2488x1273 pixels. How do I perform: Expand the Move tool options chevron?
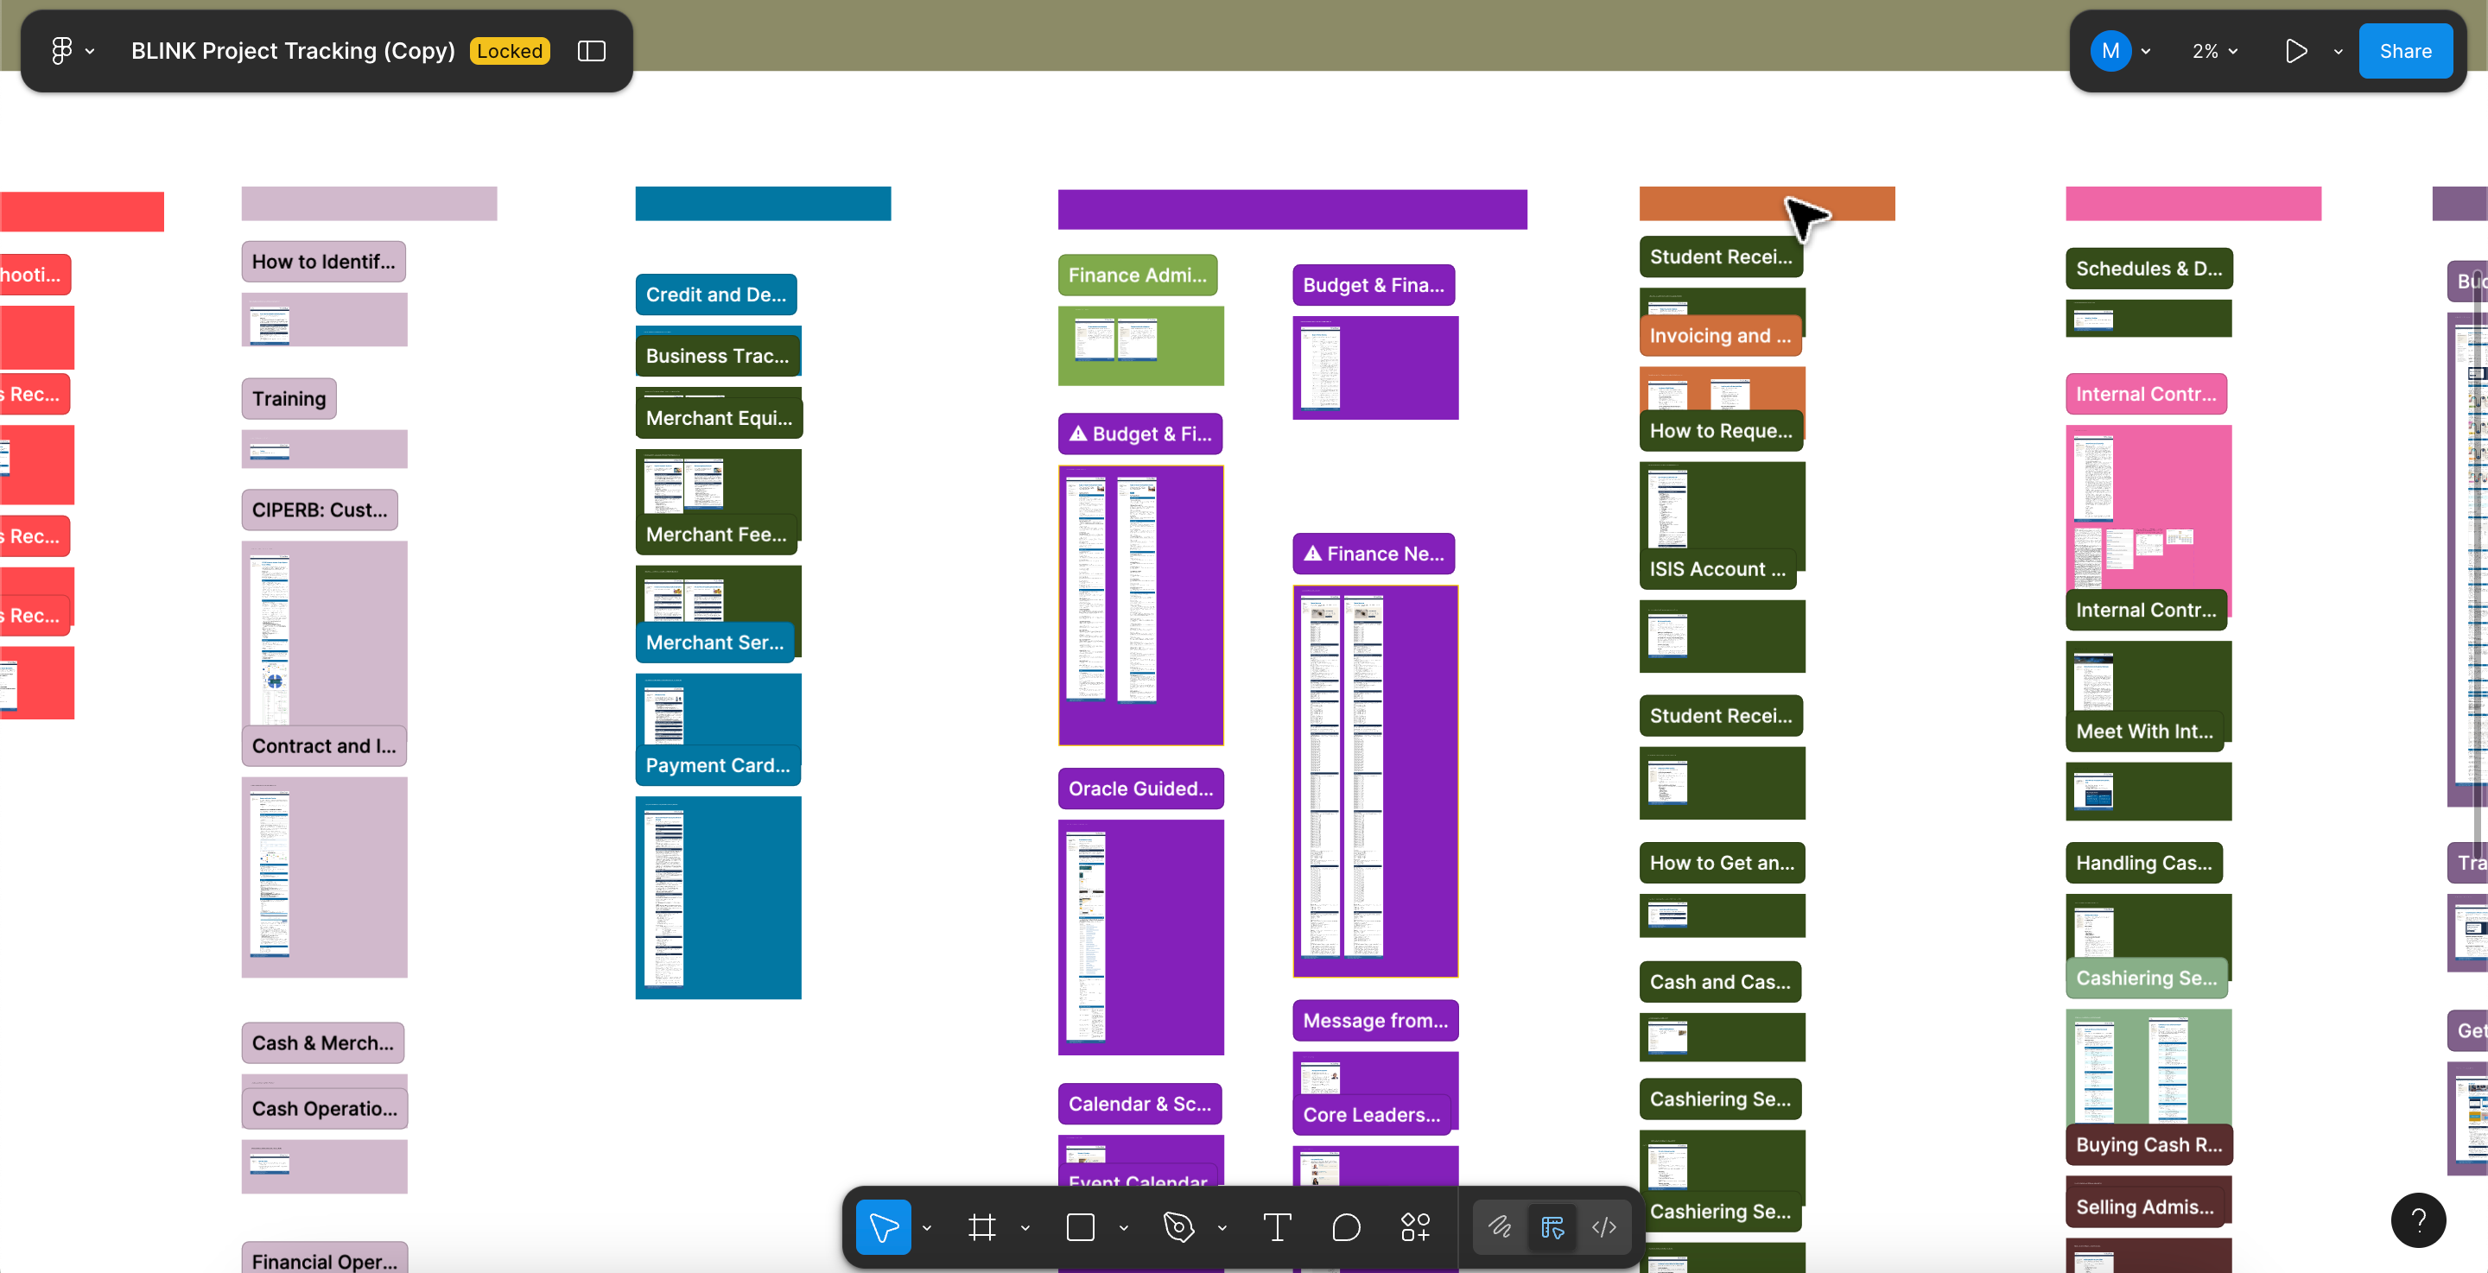[926, 1227]
